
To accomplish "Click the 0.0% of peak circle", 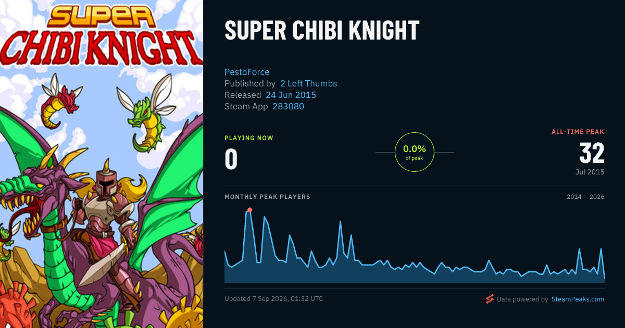I will point(415,152).
